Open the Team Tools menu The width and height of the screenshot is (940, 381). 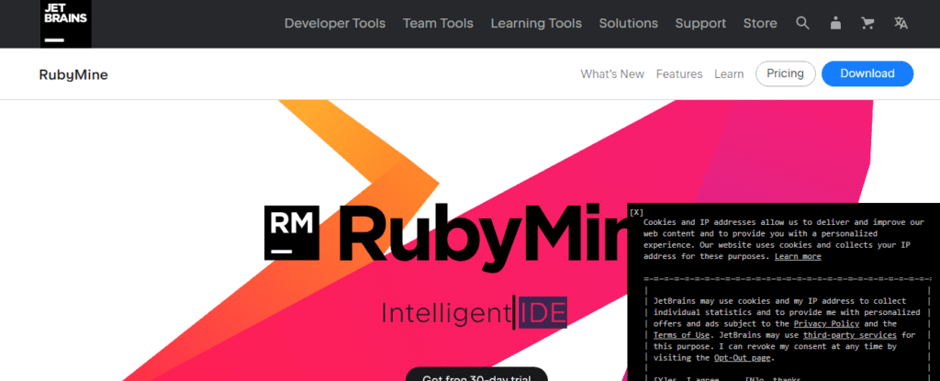(438, 23)
